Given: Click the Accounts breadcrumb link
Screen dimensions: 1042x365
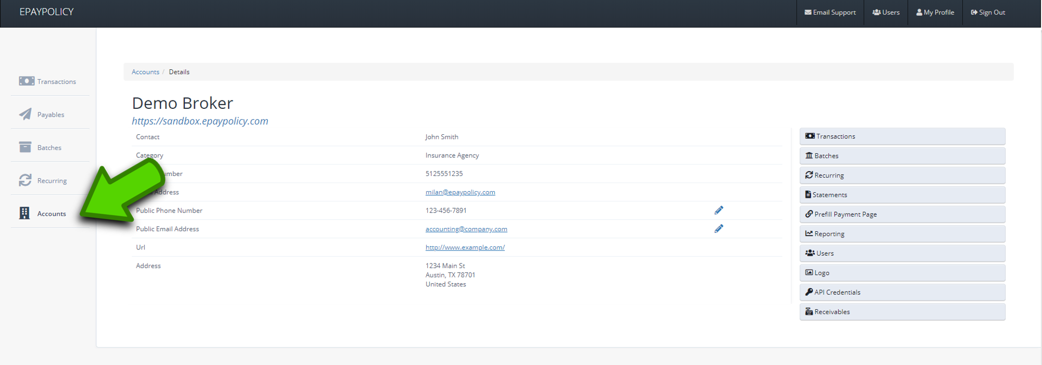Looking at the screenshot, I should click(x=145, y=72).
